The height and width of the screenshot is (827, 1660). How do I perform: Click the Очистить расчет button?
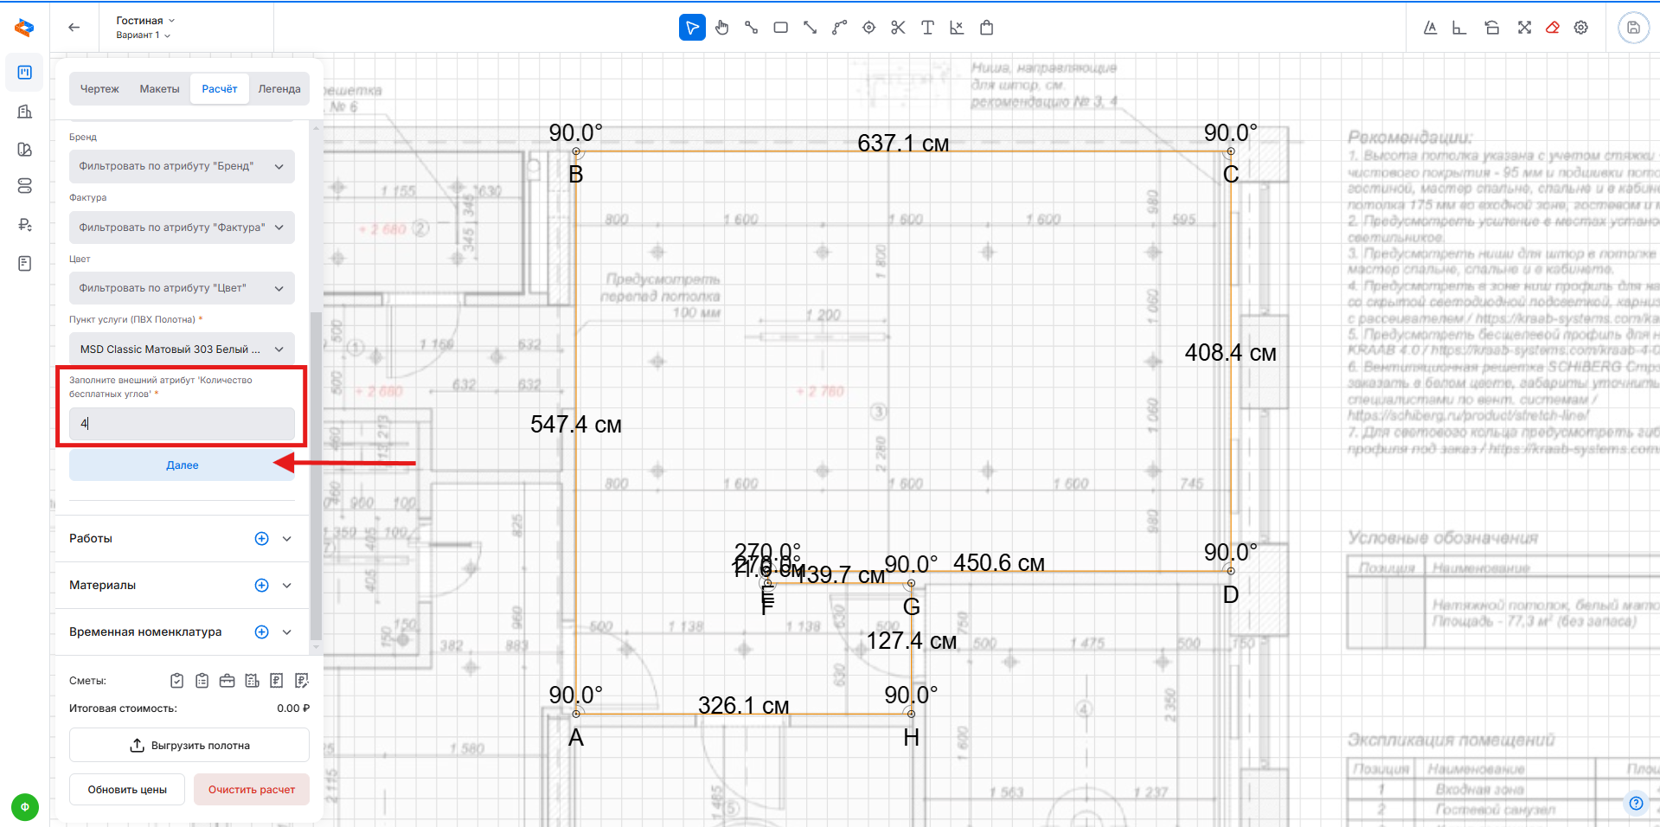(252, 790)
